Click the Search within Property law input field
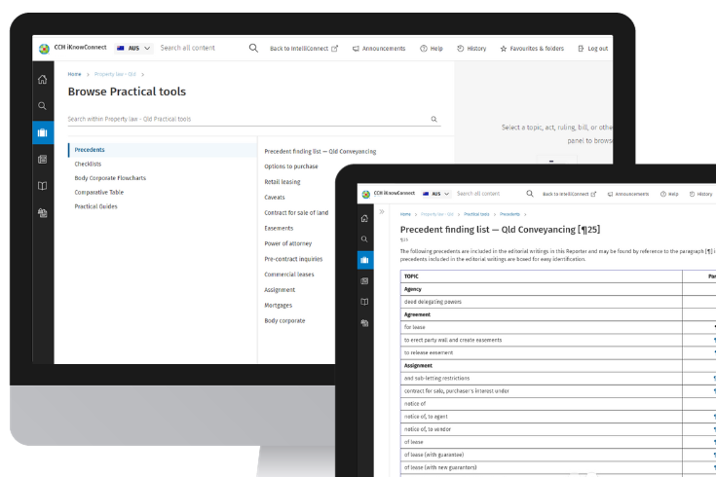The height and width of the screenshot is (477, 716). [x=244, y=120]
